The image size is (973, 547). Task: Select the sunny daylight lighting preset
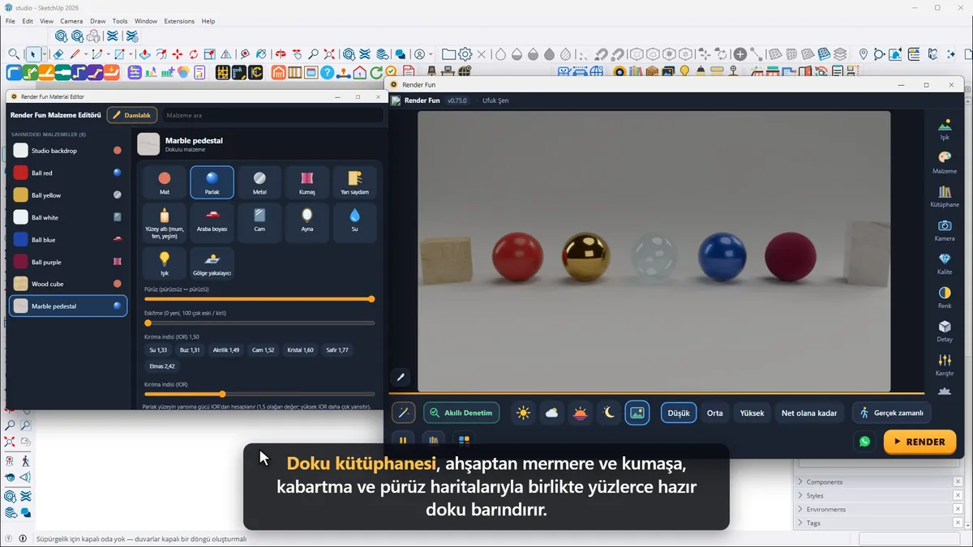[524, 412]
